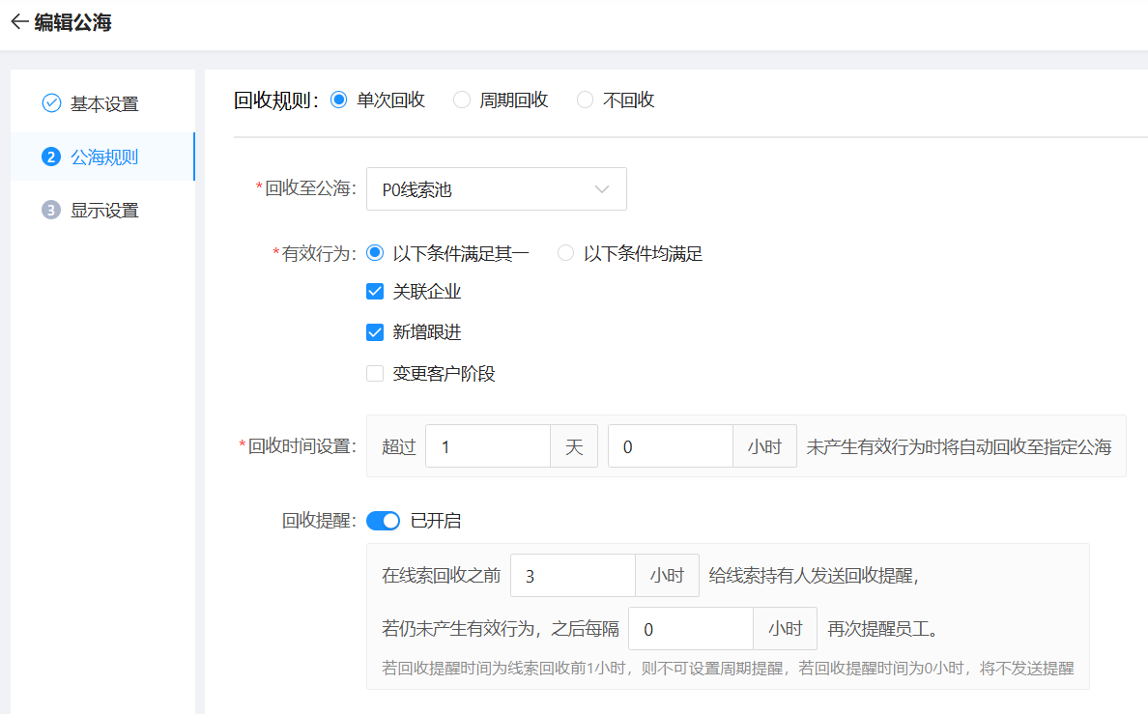The height and width of the screenshot is (714, 1148).
Task: Click the days input field in 回收时间设置
Action: point(487,446)
